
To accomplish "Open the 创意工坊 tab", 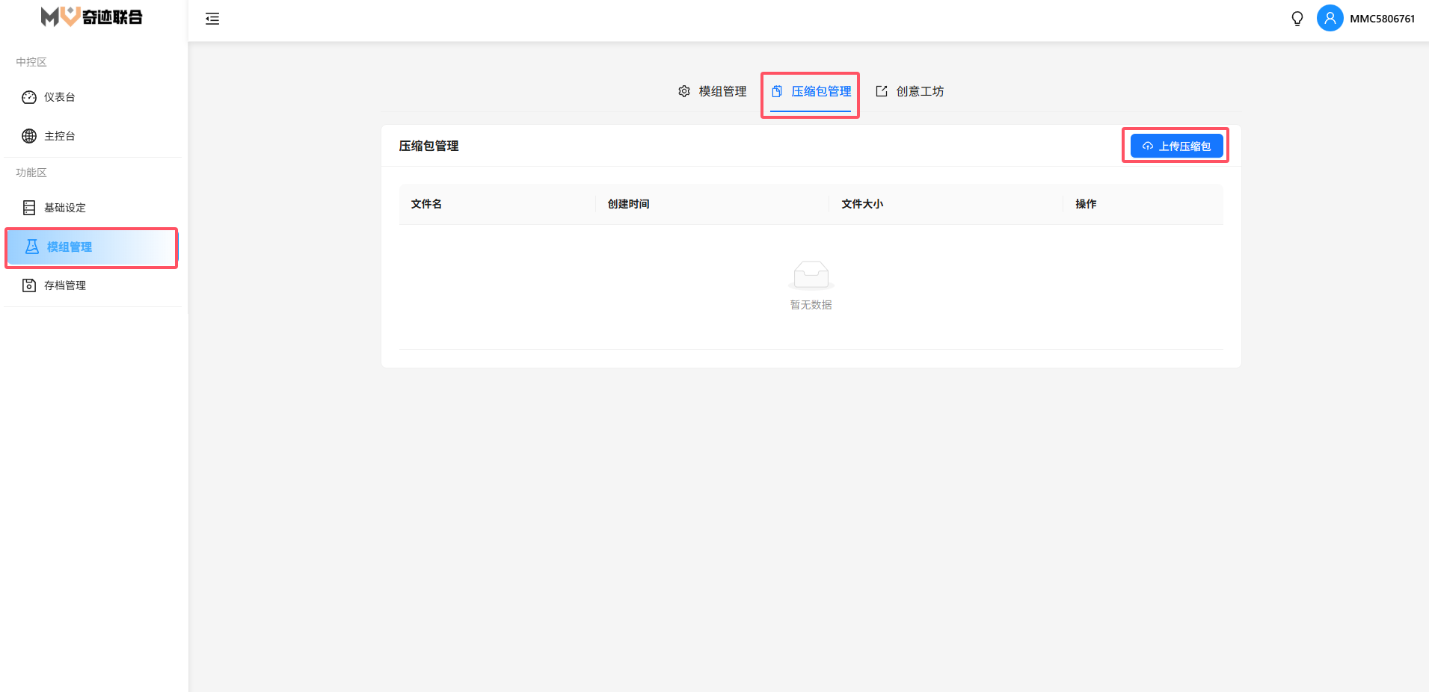I will pos(919,91).
